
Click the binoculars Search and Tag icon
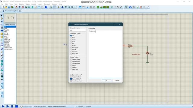pos(130,7)
